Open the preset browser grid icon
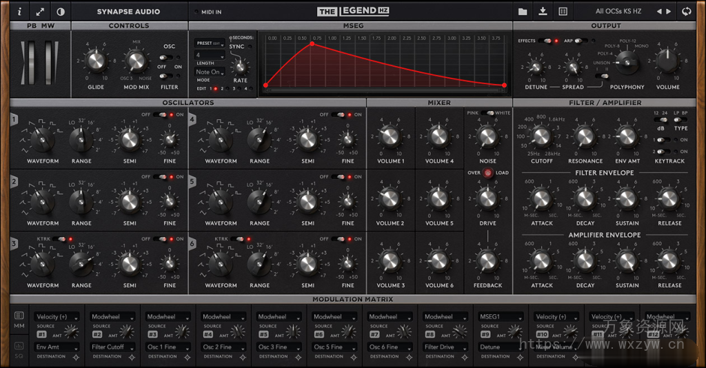 click(x=563, y=12)
